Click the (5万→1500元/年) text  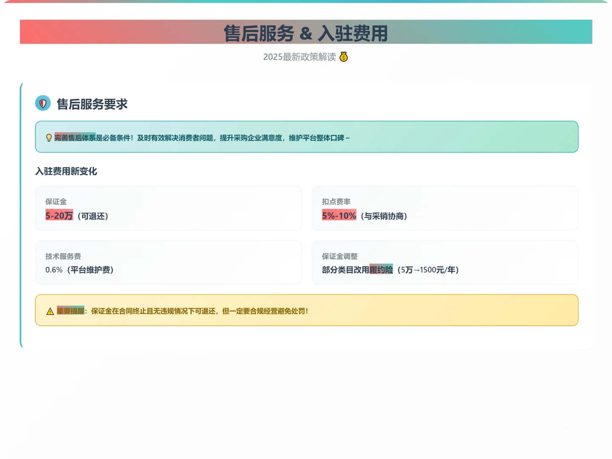click(428, 270)
